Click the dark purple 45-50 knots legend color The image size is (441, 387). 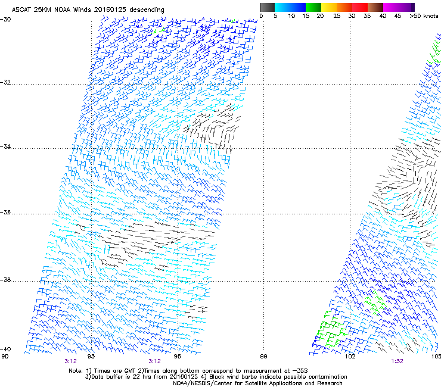coord(406,7)
